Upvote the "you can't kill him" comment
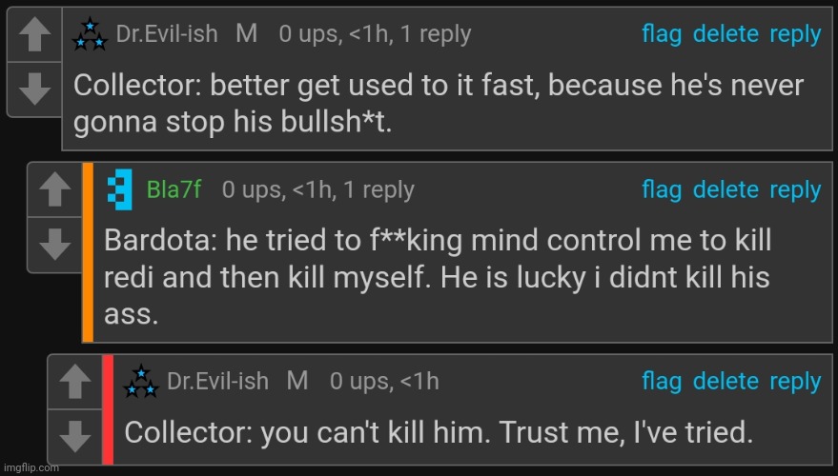The image size is (838, 476). 74,382
